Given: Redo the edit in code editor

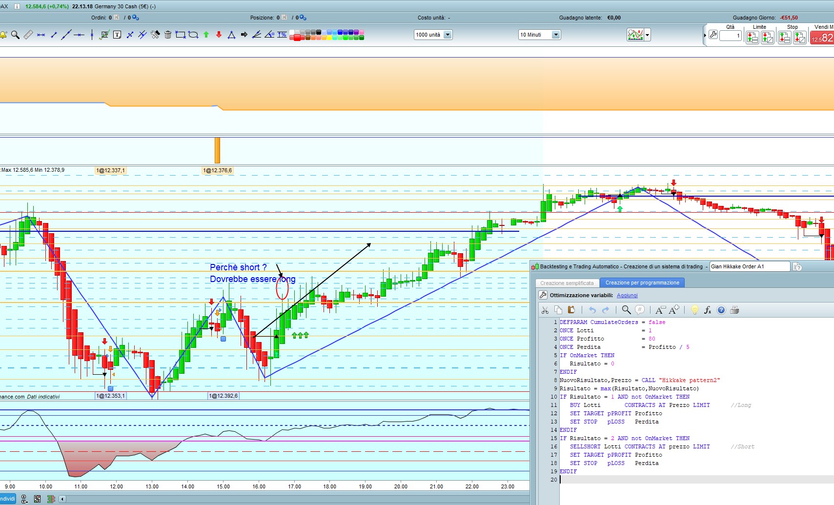Looking at the screenshot, I should pos(606,310).
